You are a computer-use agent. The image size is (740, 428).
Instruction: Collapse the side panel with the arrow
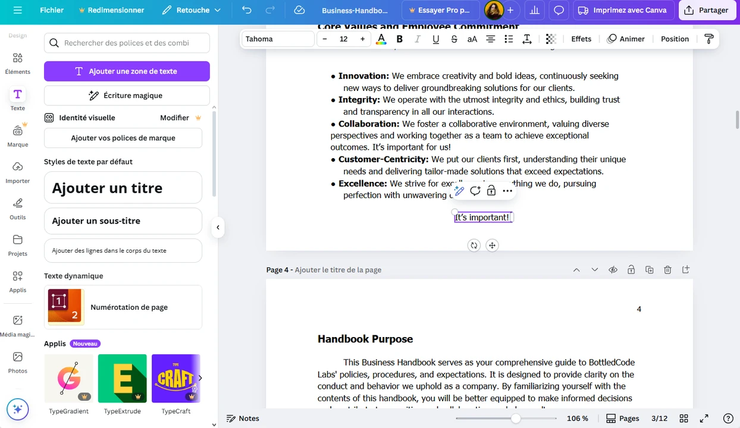click(x=218, y=227)
